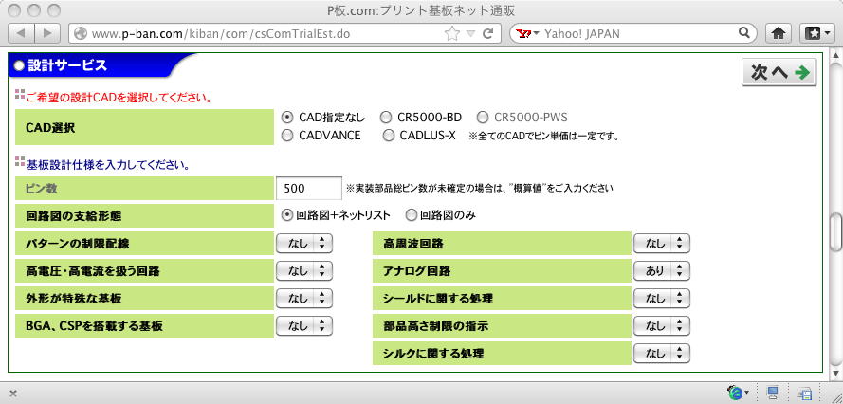Screen dimensions: 843x404
Task: Close the add-on bar with the x
Action: pyautogui.click(x=13, y=394)
